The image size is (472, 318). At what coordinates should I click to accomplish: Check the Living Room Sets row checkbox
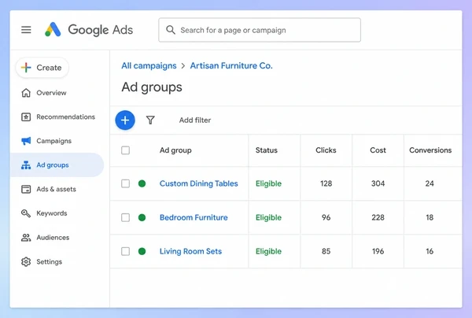[126, 251]
